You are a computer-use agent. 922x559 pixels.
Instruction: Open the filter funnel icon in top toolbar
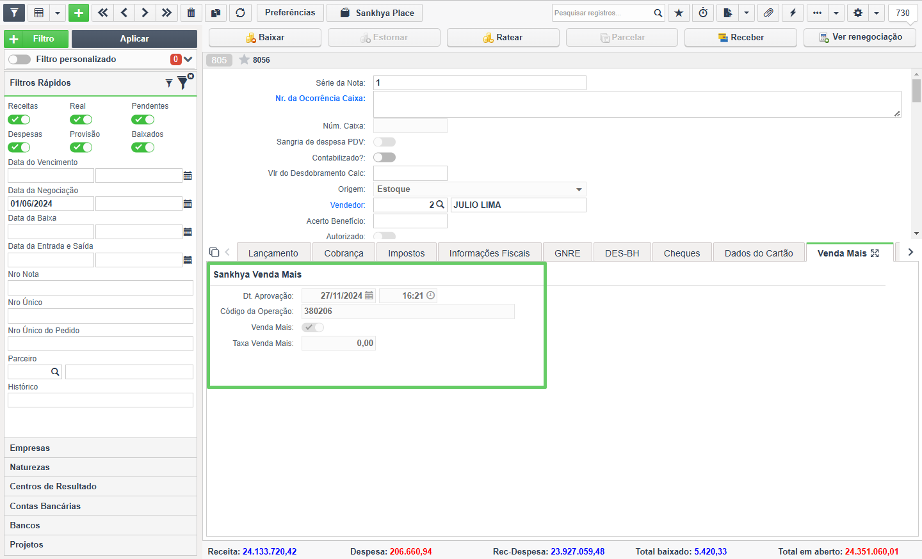14,13
